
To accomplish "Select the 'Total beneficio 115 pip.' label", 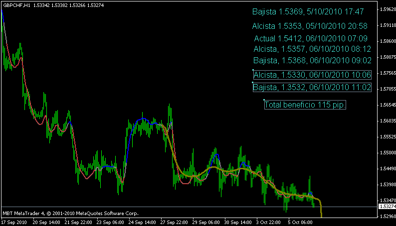I will [305, 105].
